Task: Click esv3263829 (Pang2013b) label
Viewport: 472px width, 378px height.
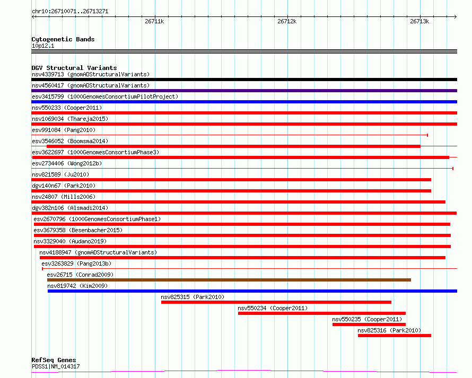Action: pos(76,263)
